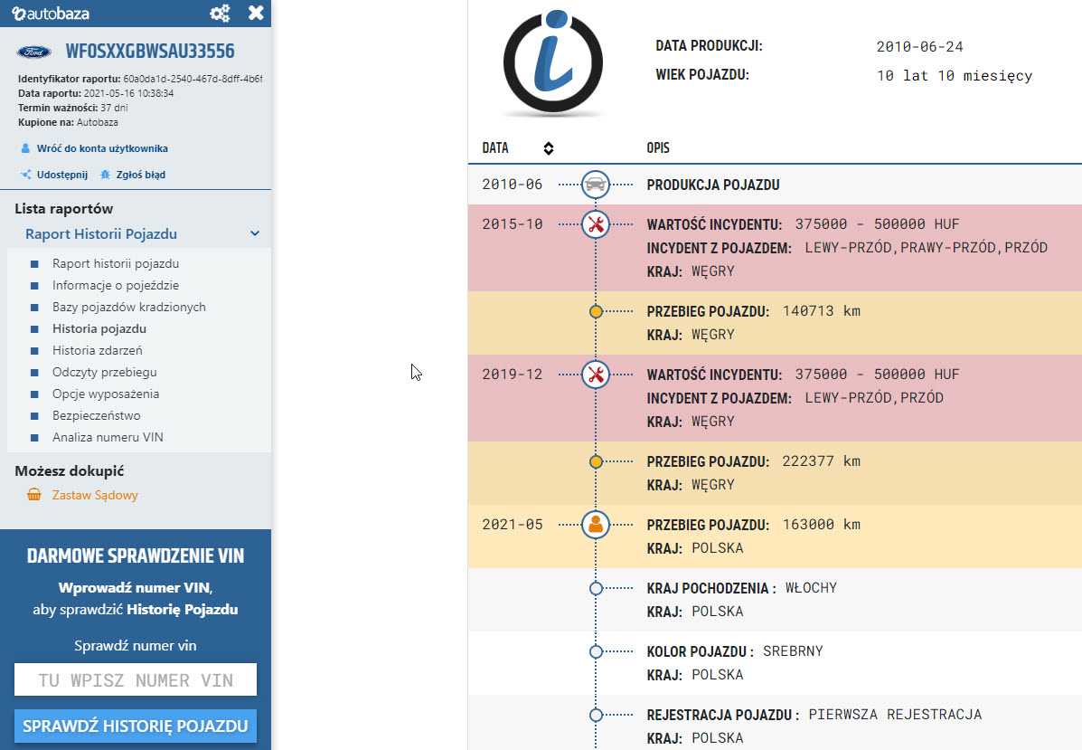Click the Ford logo next to the VIN
The width and height of the screenshot is (1082, 750).
click(x=36, y=51)
